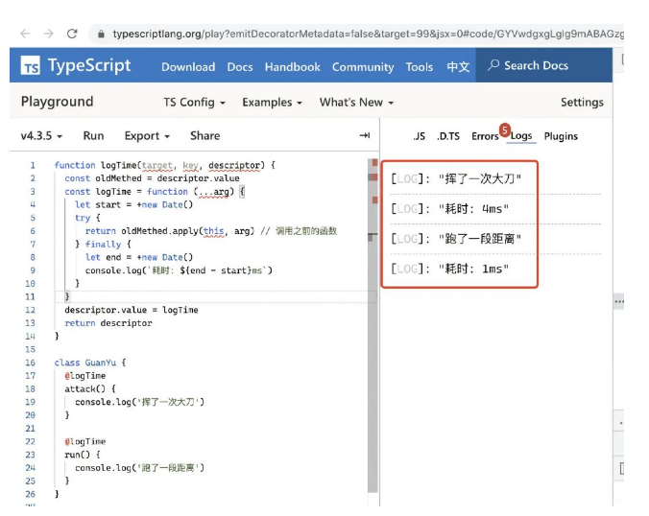The width and height of the screenshot is (649, 516).
Task: Click the browser forward arrow
Action: click(48, 34)
